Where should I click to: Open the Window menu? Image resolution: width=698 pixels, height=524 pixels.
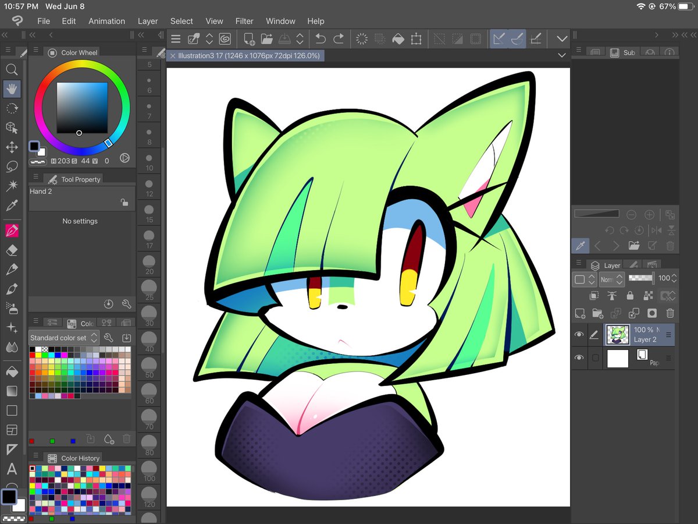(280, 21)
